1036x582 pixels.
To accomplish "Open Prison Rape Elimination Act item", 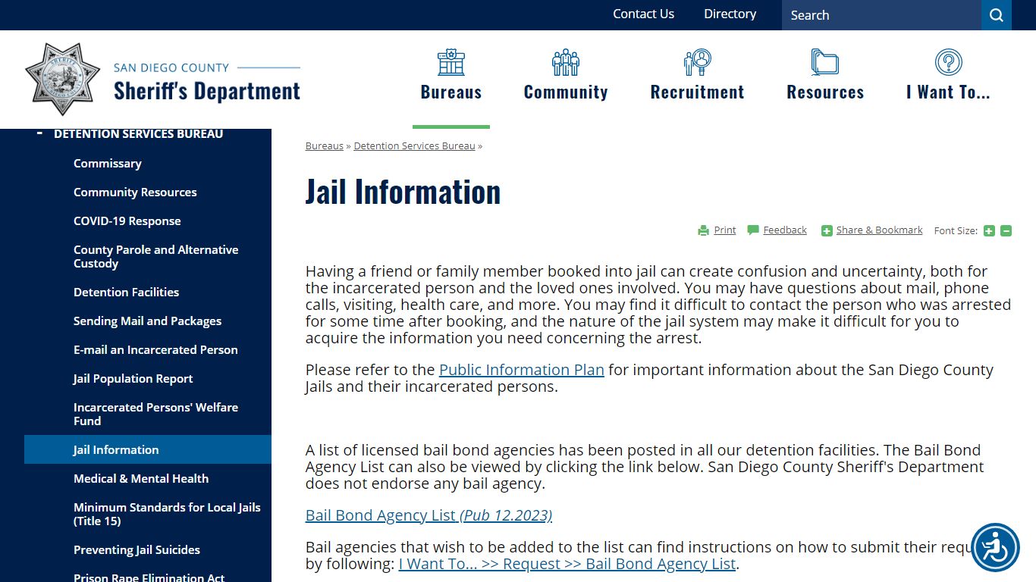I will tap(149, 577).
